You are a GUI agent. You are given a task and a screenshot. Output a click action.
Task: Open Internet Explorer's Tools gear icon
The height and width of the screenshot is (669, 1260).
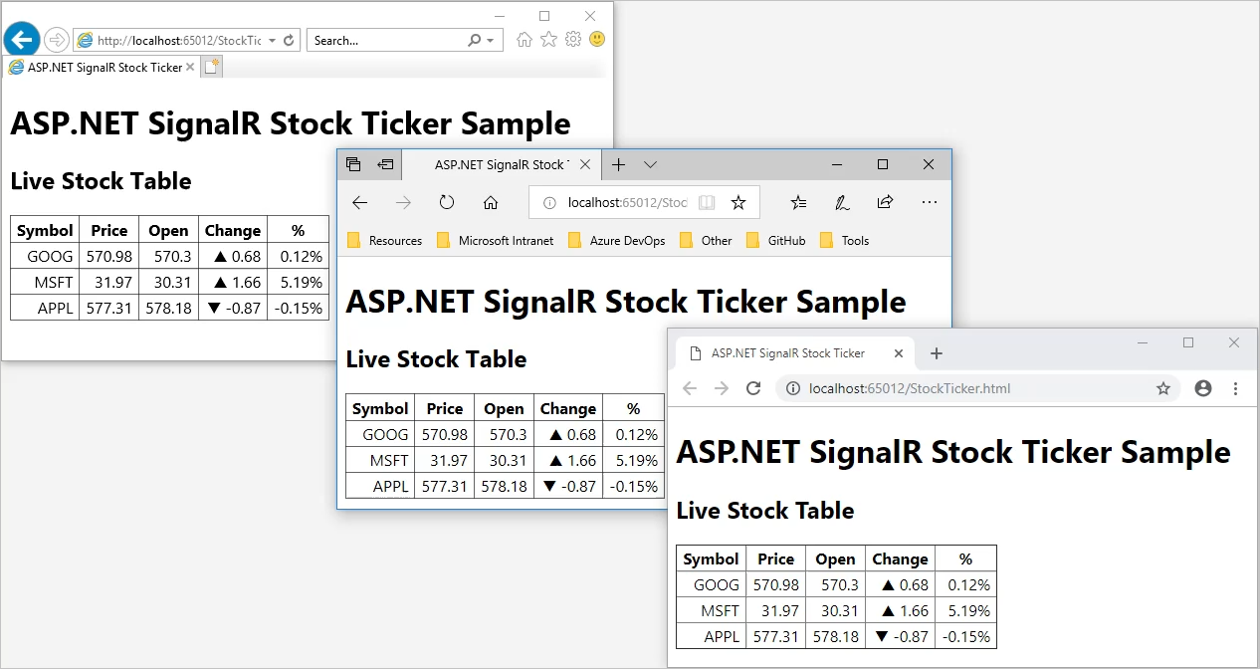[572, 39]
